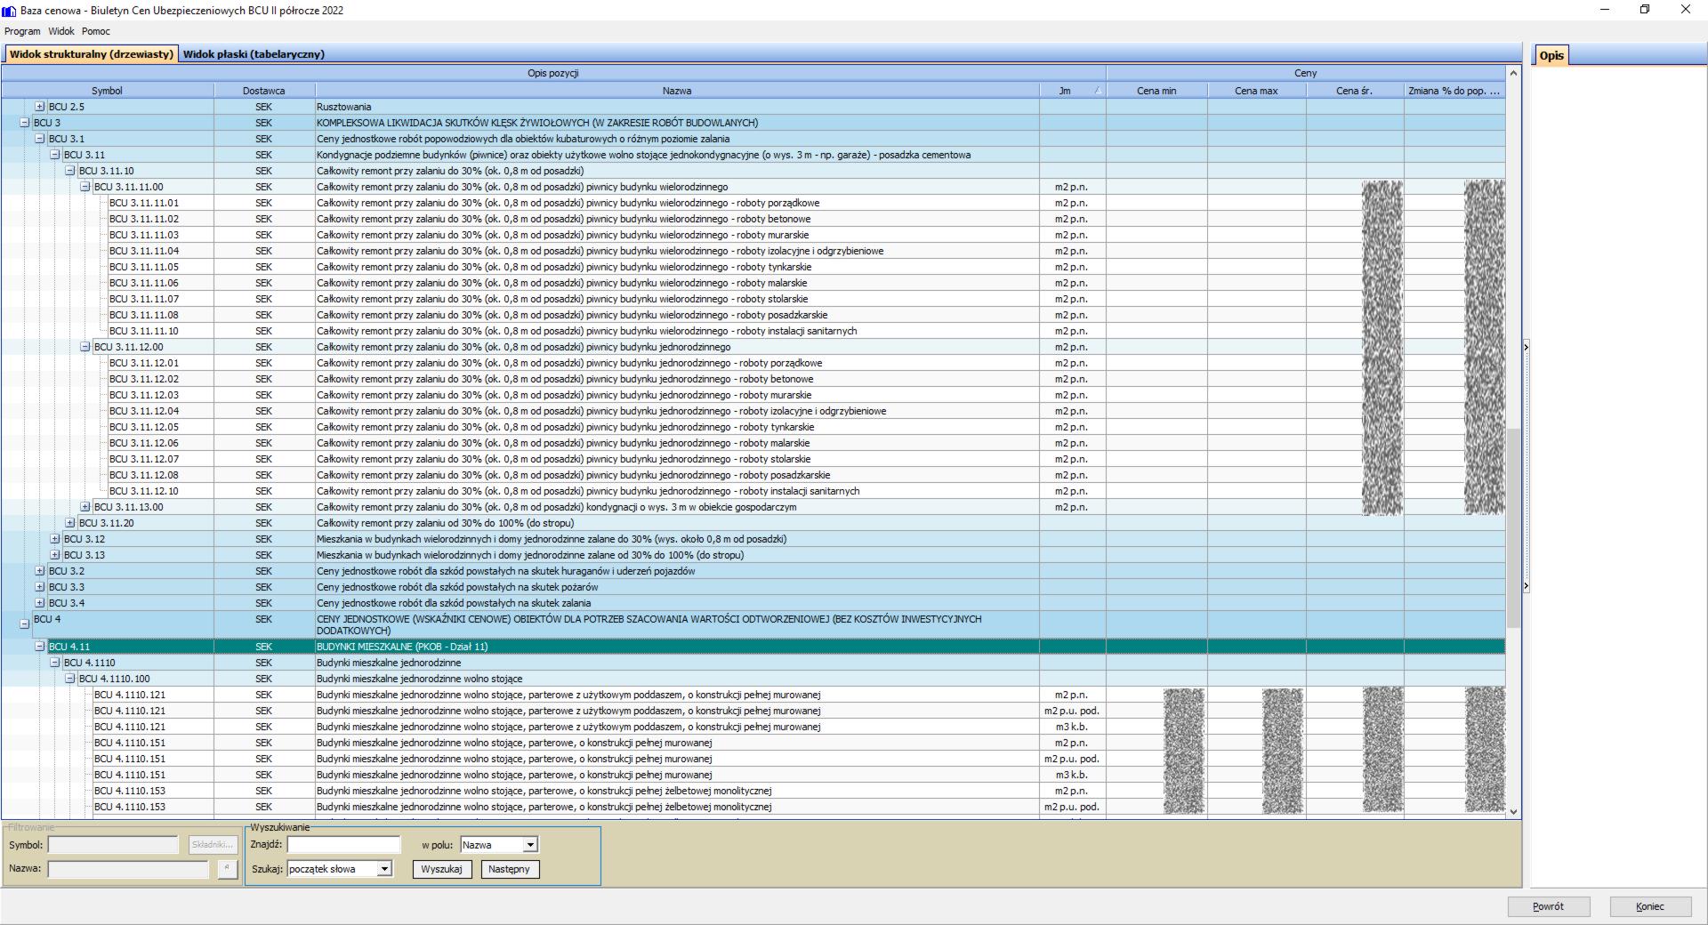
Task: Click the upper splitter arrow beside Opis panel
Action: (1527, 347)
